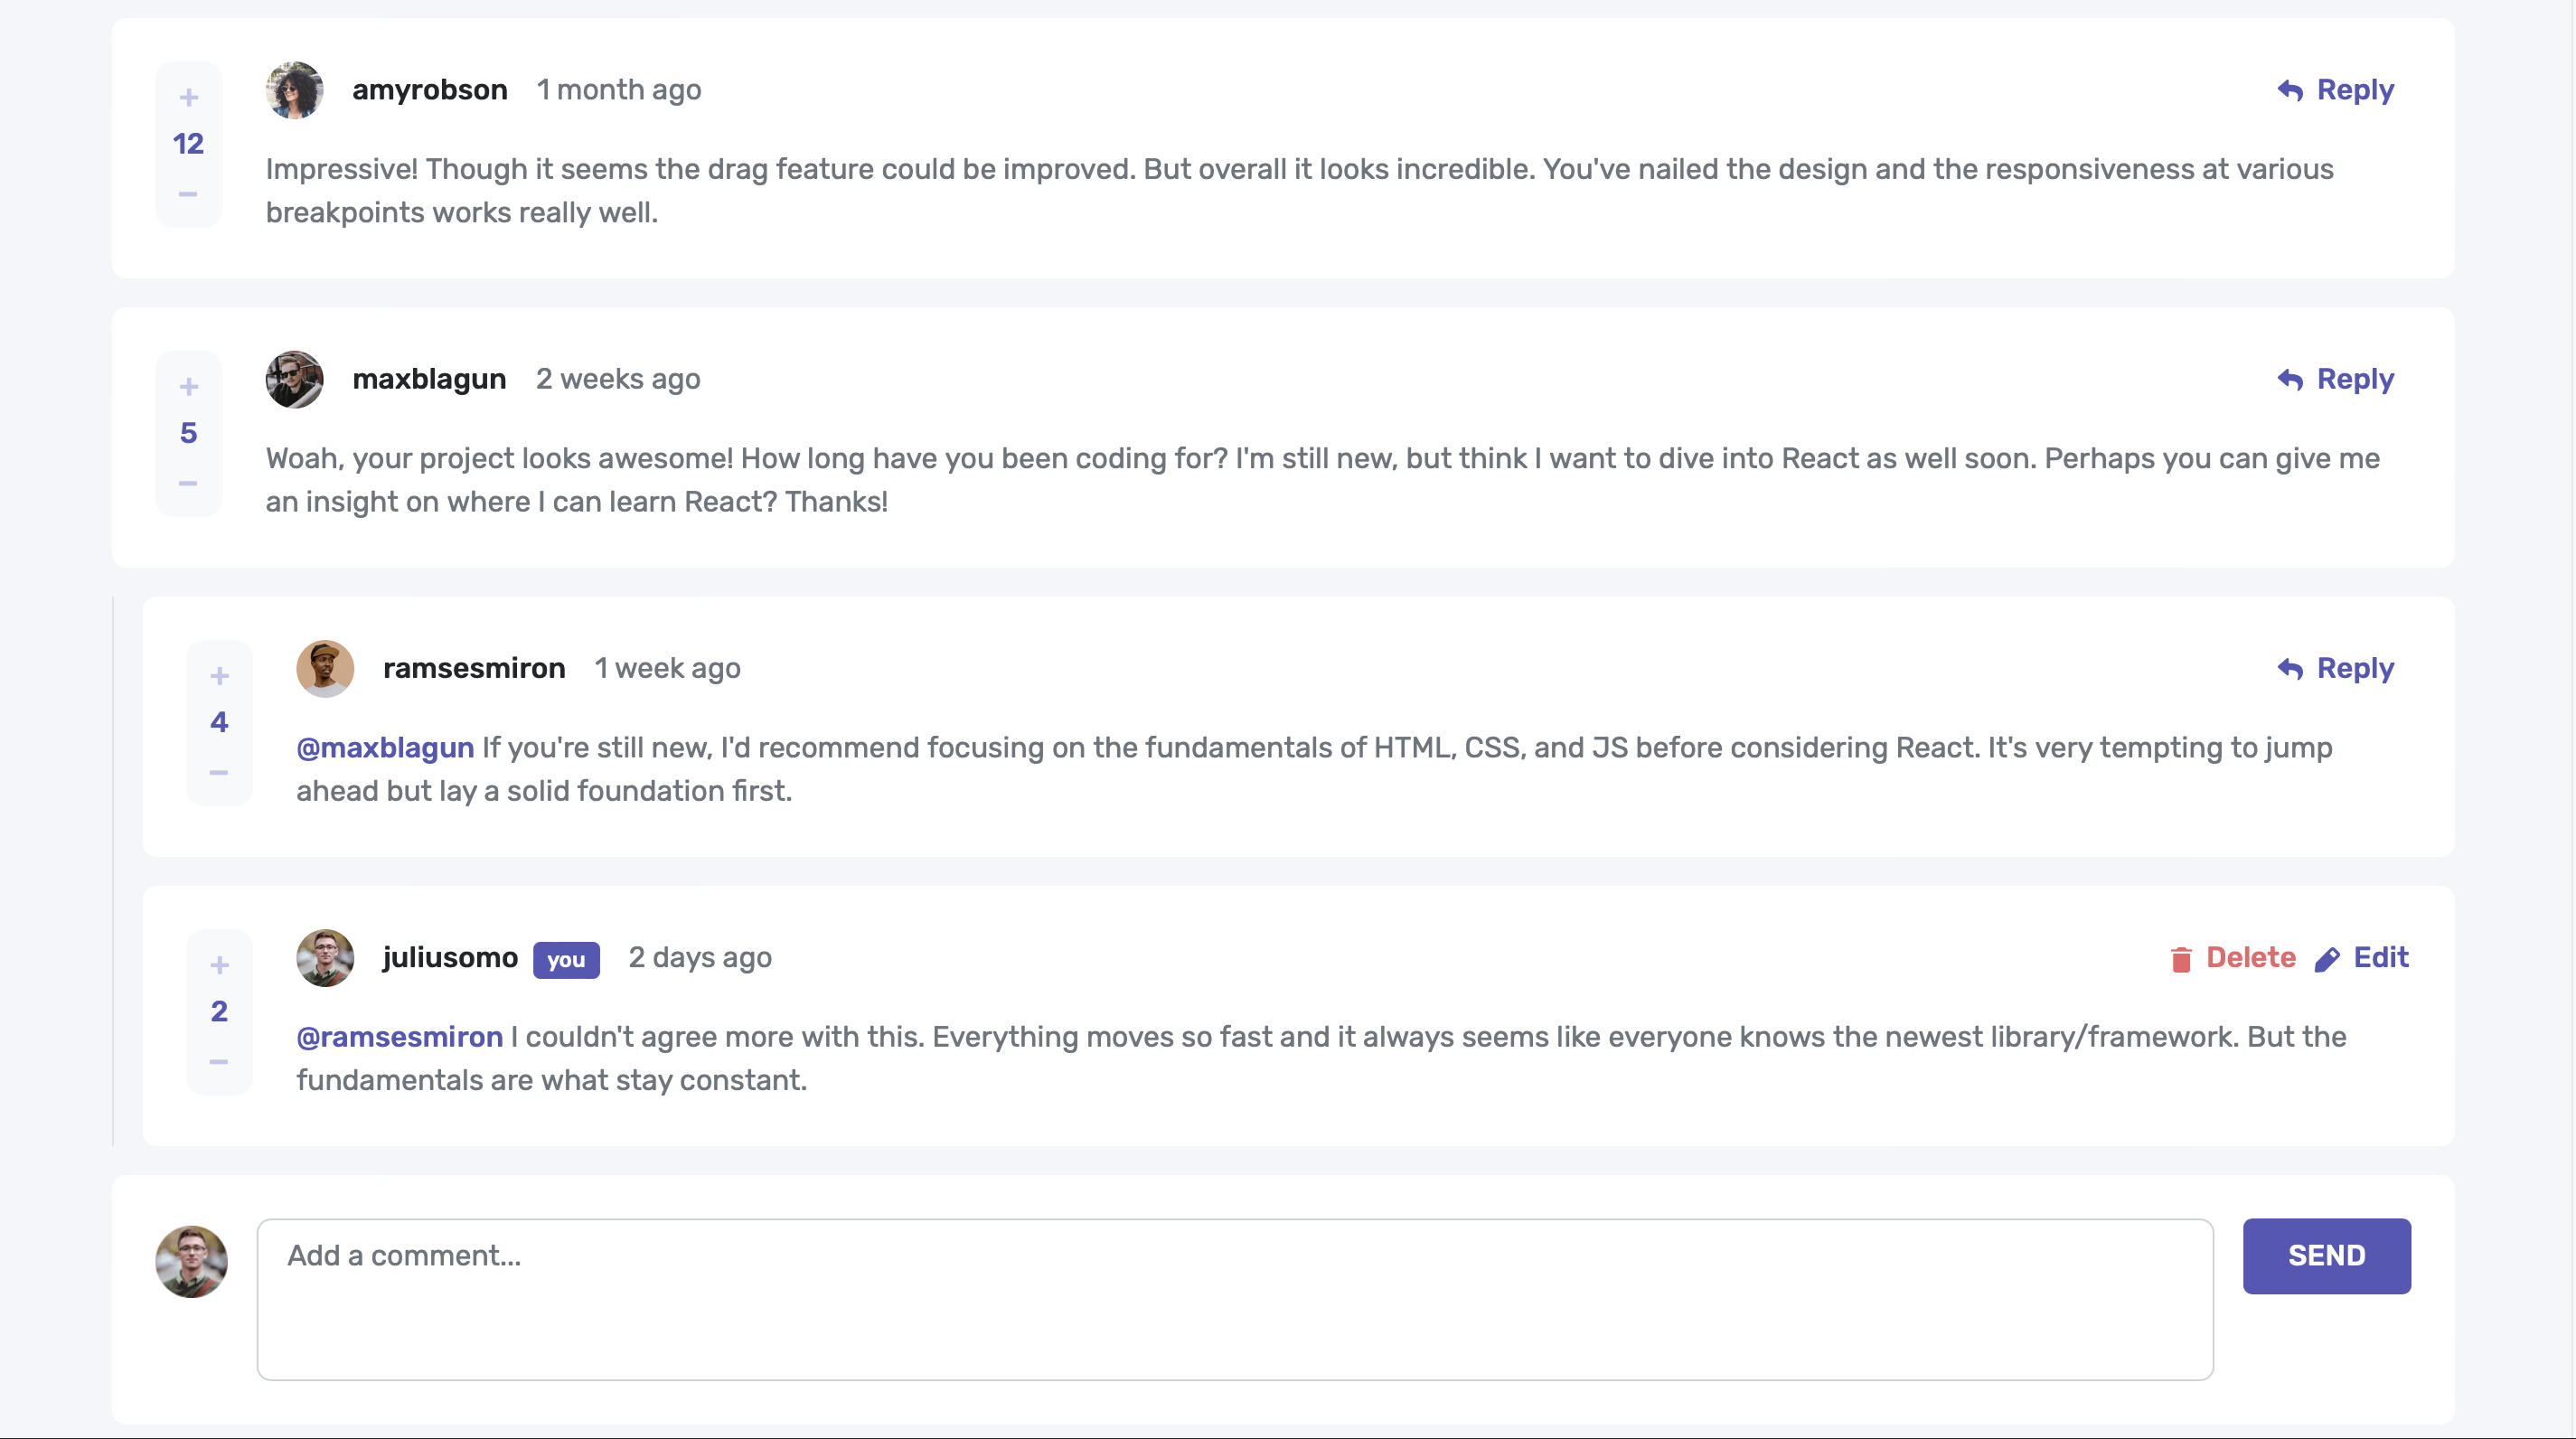2576x1439 pixels.
Task: Downvote ramsesmiron's reply with the minus icon
Action: [219, 773]
